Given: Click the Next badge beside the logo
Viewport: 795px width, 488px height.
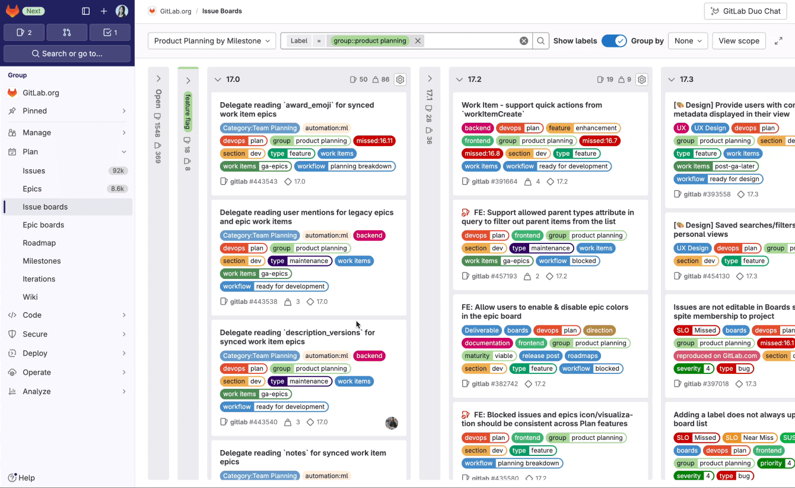Looking at the screenshot, I should point(34,11).
